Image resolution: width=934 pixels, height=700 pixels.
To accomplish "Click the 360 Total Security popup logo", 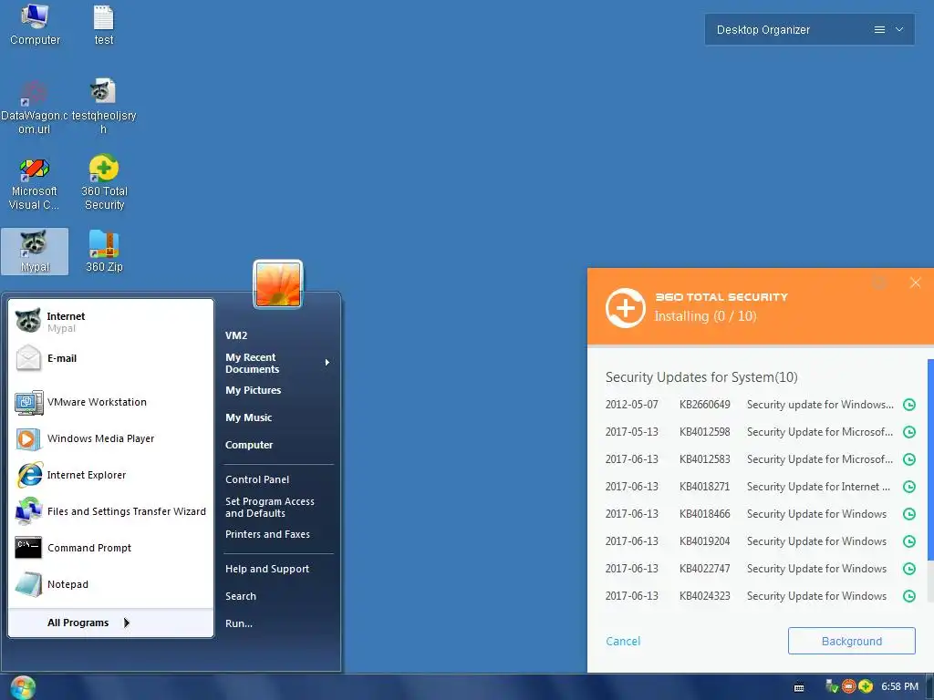I will (626, 308).
